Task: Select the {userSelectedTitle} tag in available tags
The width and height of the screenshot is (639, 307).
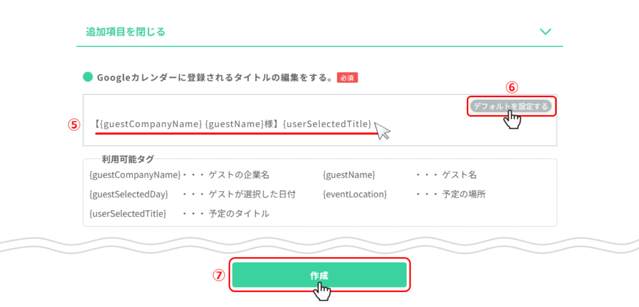Action: [128, 214]
